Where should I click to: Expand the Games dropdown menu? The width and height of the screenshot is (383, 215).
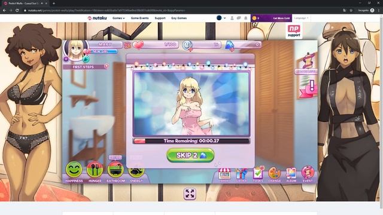coord(118,18)
